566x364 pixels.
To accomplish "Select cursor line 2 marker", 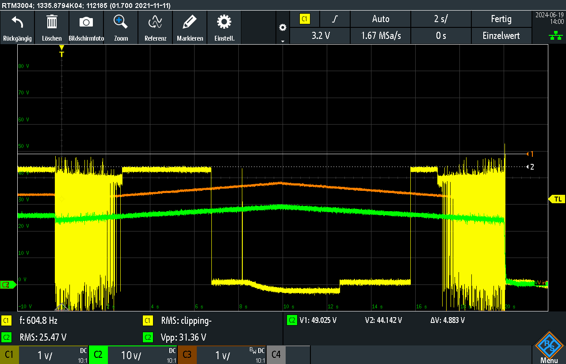I will coord(530,167).
